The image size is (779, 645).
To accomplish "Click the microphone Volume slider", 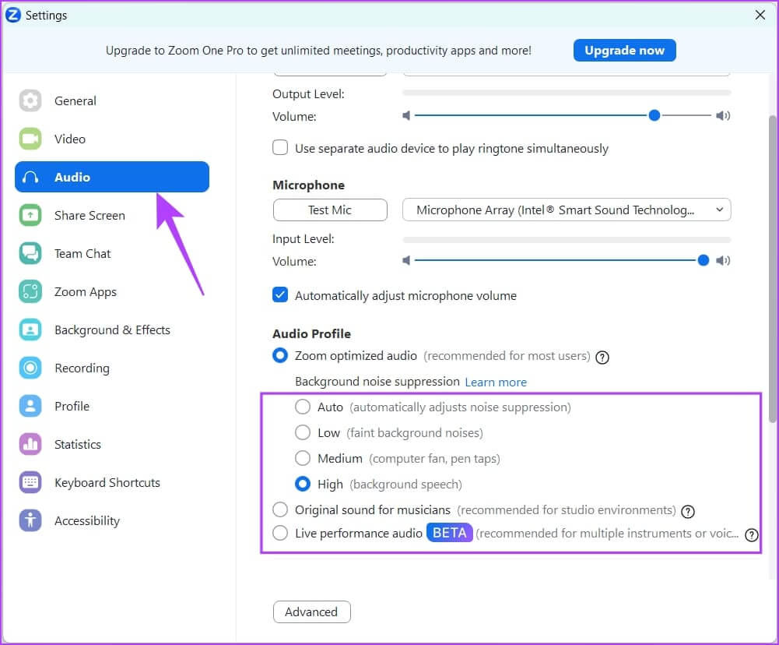I will pos(563,261).
